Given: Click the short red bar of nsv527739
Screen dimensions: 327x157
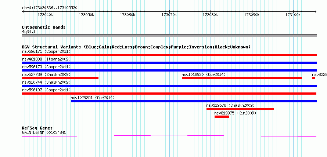Looking at the screenshot, I should 60,78.
